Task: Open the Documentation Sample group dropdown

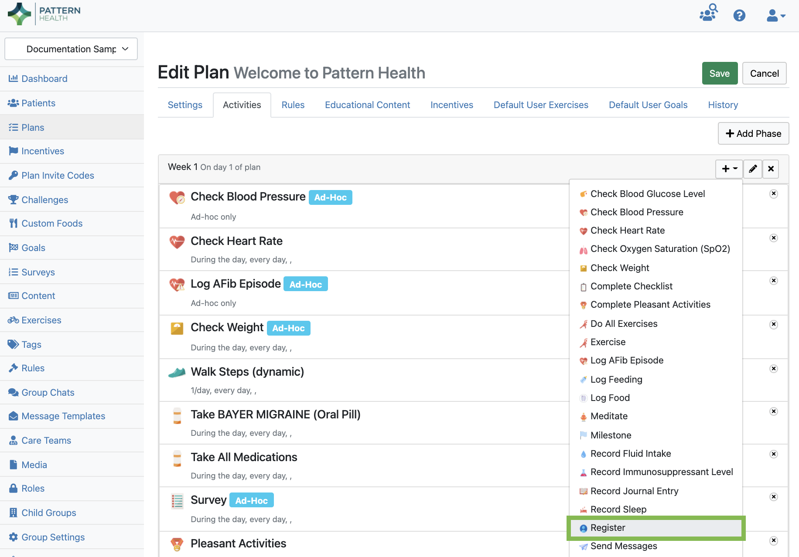Action: click(x=71, y=49)
